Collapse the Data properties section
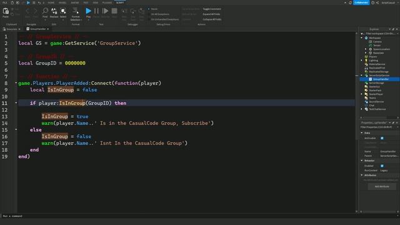This screenshot has width=400, height=225. [362, 133]
